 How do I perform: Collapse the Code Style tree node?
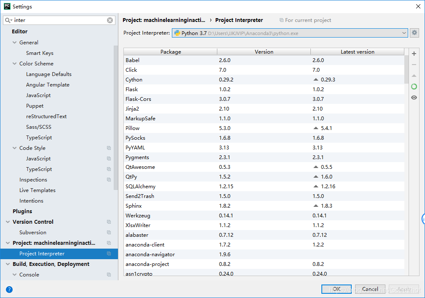coord(15,148)
